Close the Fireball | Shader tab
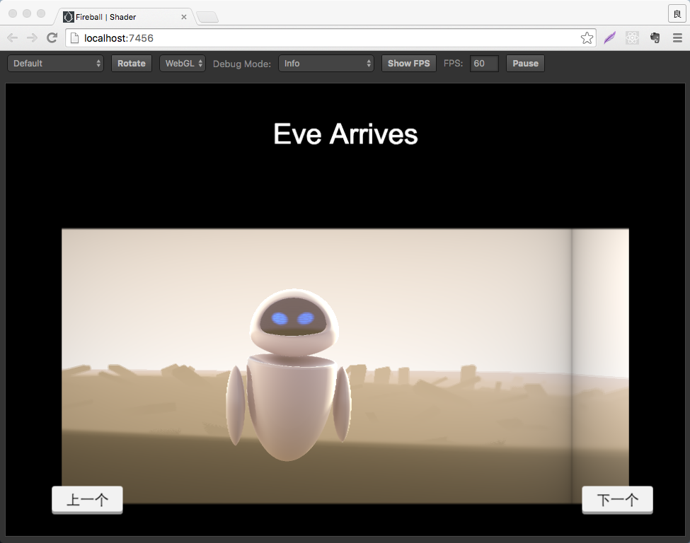690x543 pixels. pyautogui.click(x=184, y=17)
